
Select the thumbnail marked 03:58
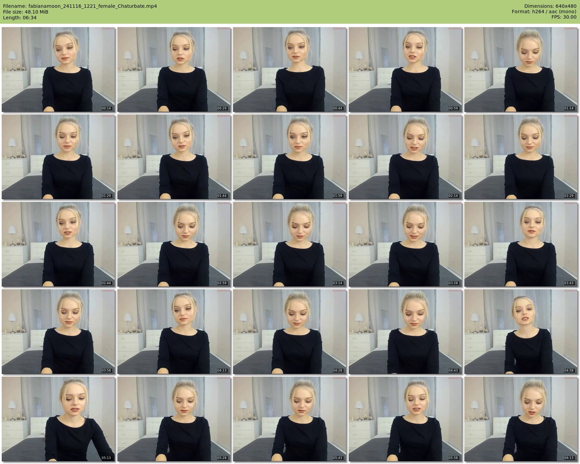coord(58,332)
